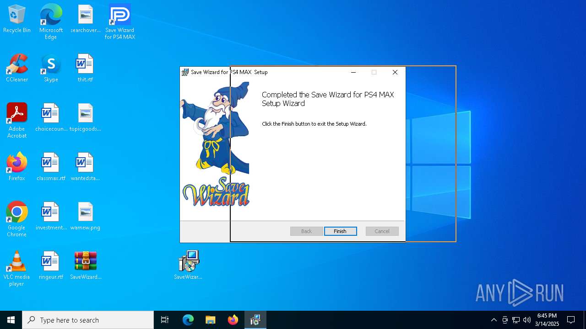Open the network status tray icon
Screen dimensions: 586x329
(x=516, y=320)
